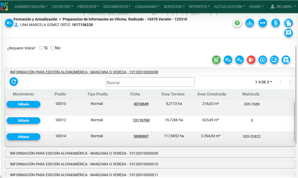Click the Buscar search field
Viewport: 298px width, 178px height.
coord(150,82)
